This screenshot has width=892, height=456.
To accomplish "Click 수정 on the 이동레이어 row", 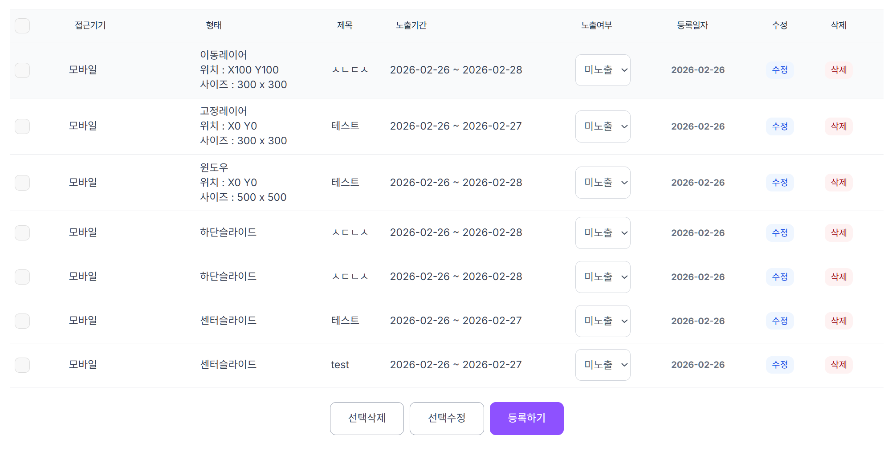I will 780,70.
